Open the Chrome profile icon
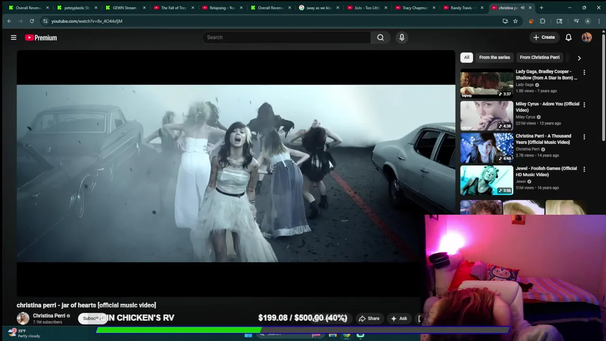606x341 pixels. coord(588,21)
